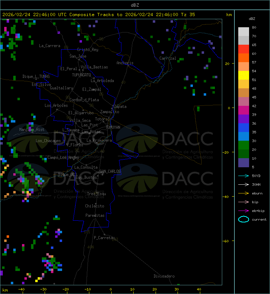Click the TUNUYAN city label

(113, 127)
